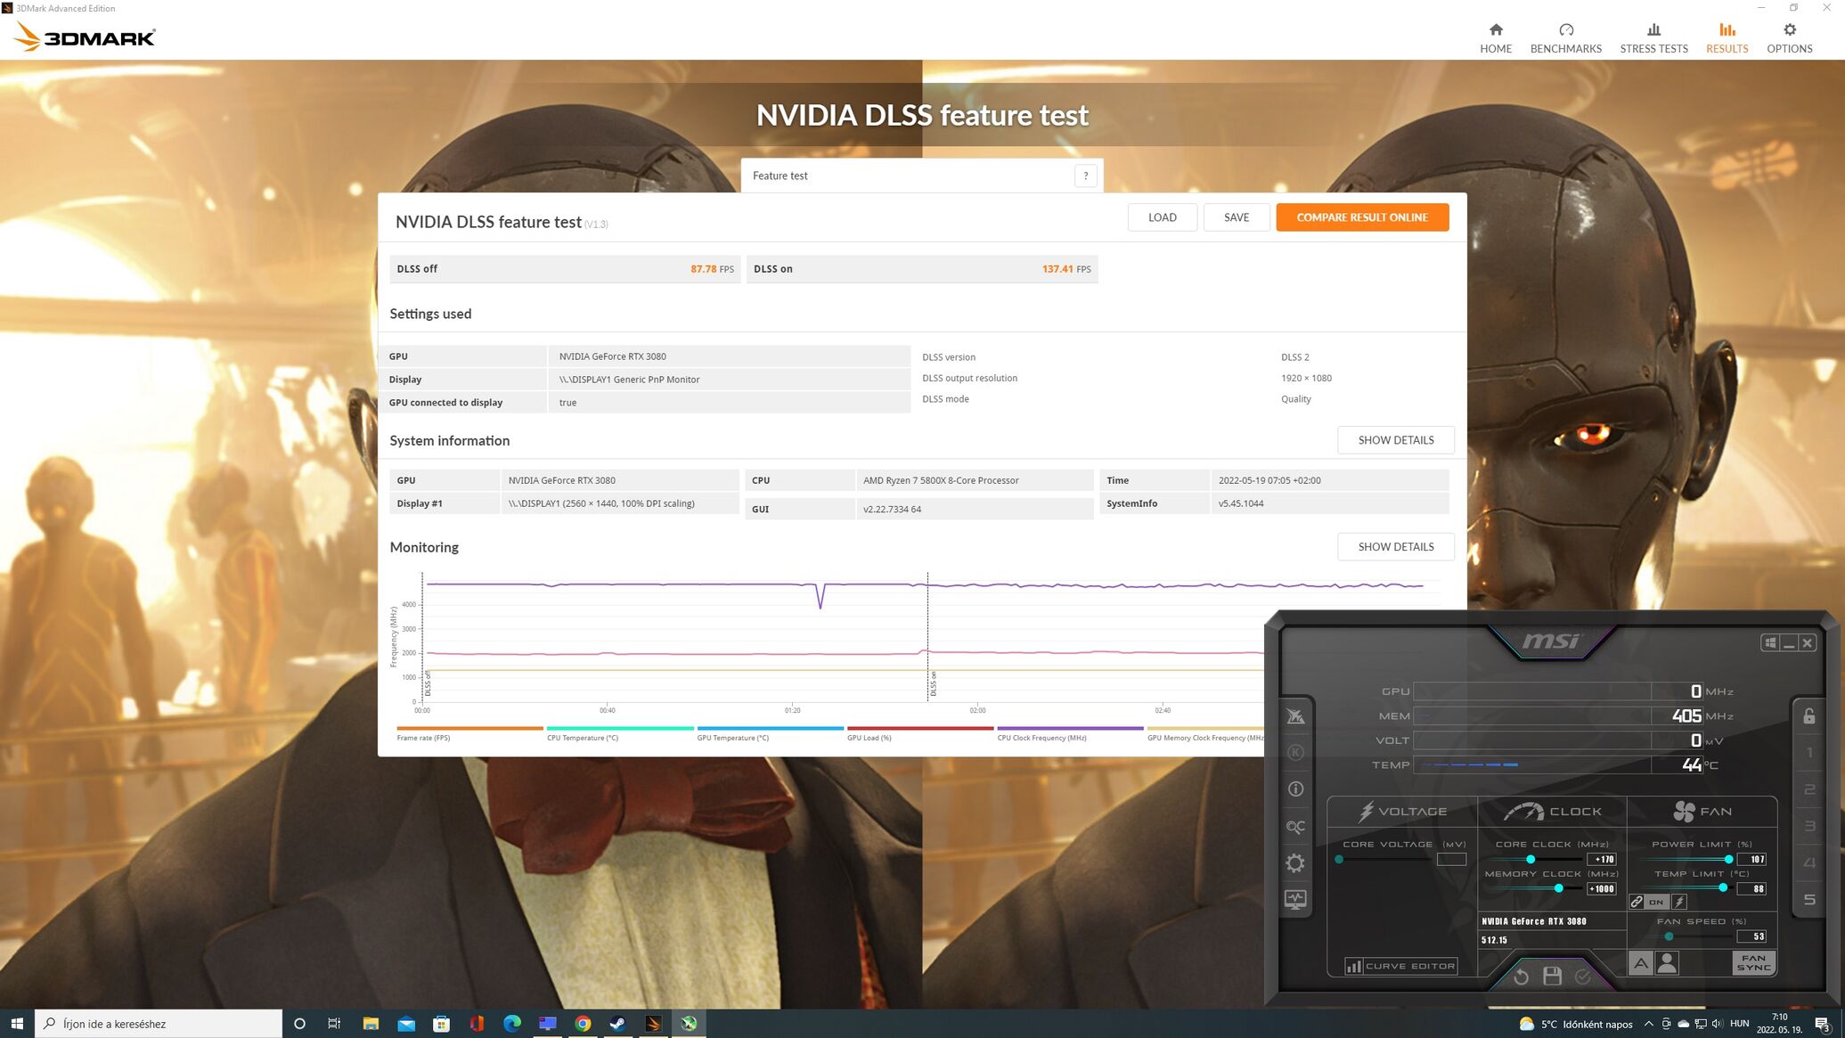1845x1038 pixels.
Task: Toggle auto fan speed 'A' button
Action: click(1640, 963)
